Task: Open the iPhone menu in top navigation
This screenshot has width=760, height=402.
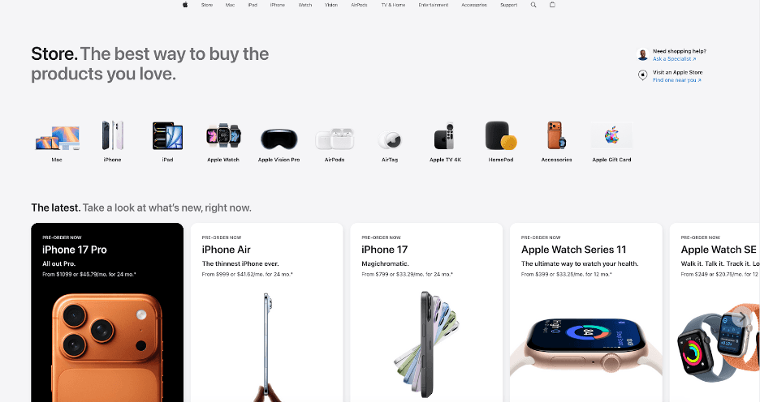Action: (278, 5)
